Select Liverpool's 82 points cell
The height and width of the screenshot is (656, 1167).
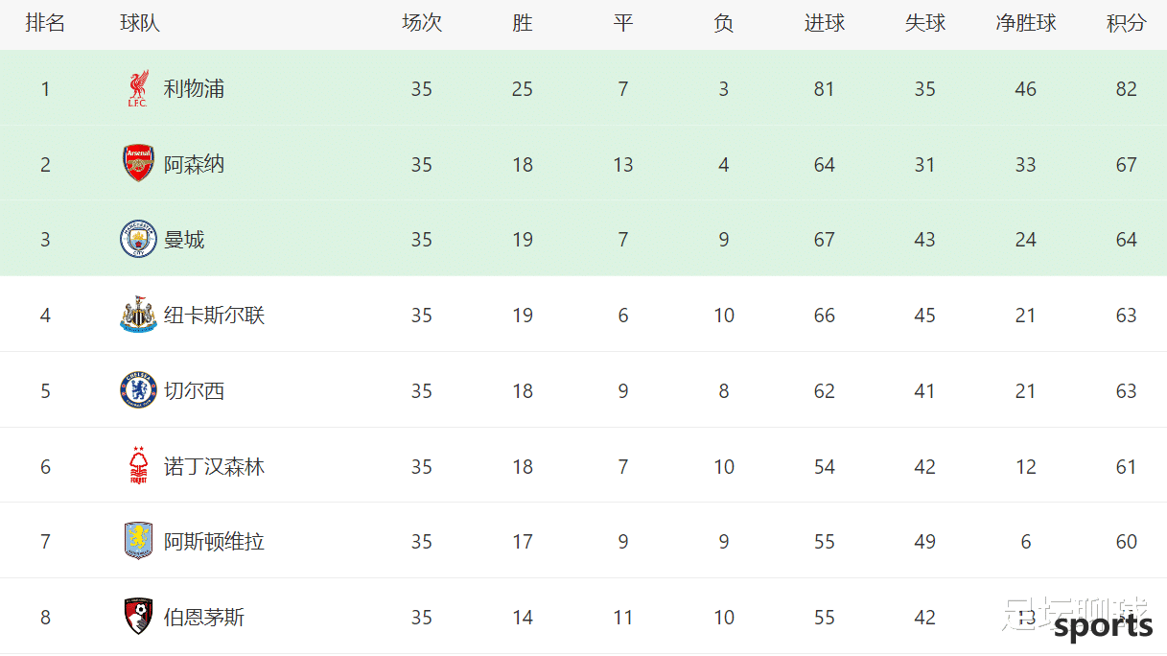tap(1126, 89)
